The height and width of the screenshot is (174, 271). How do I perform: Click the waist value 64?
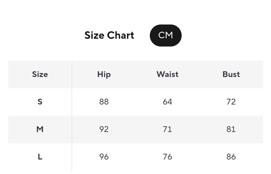[167, 102]
